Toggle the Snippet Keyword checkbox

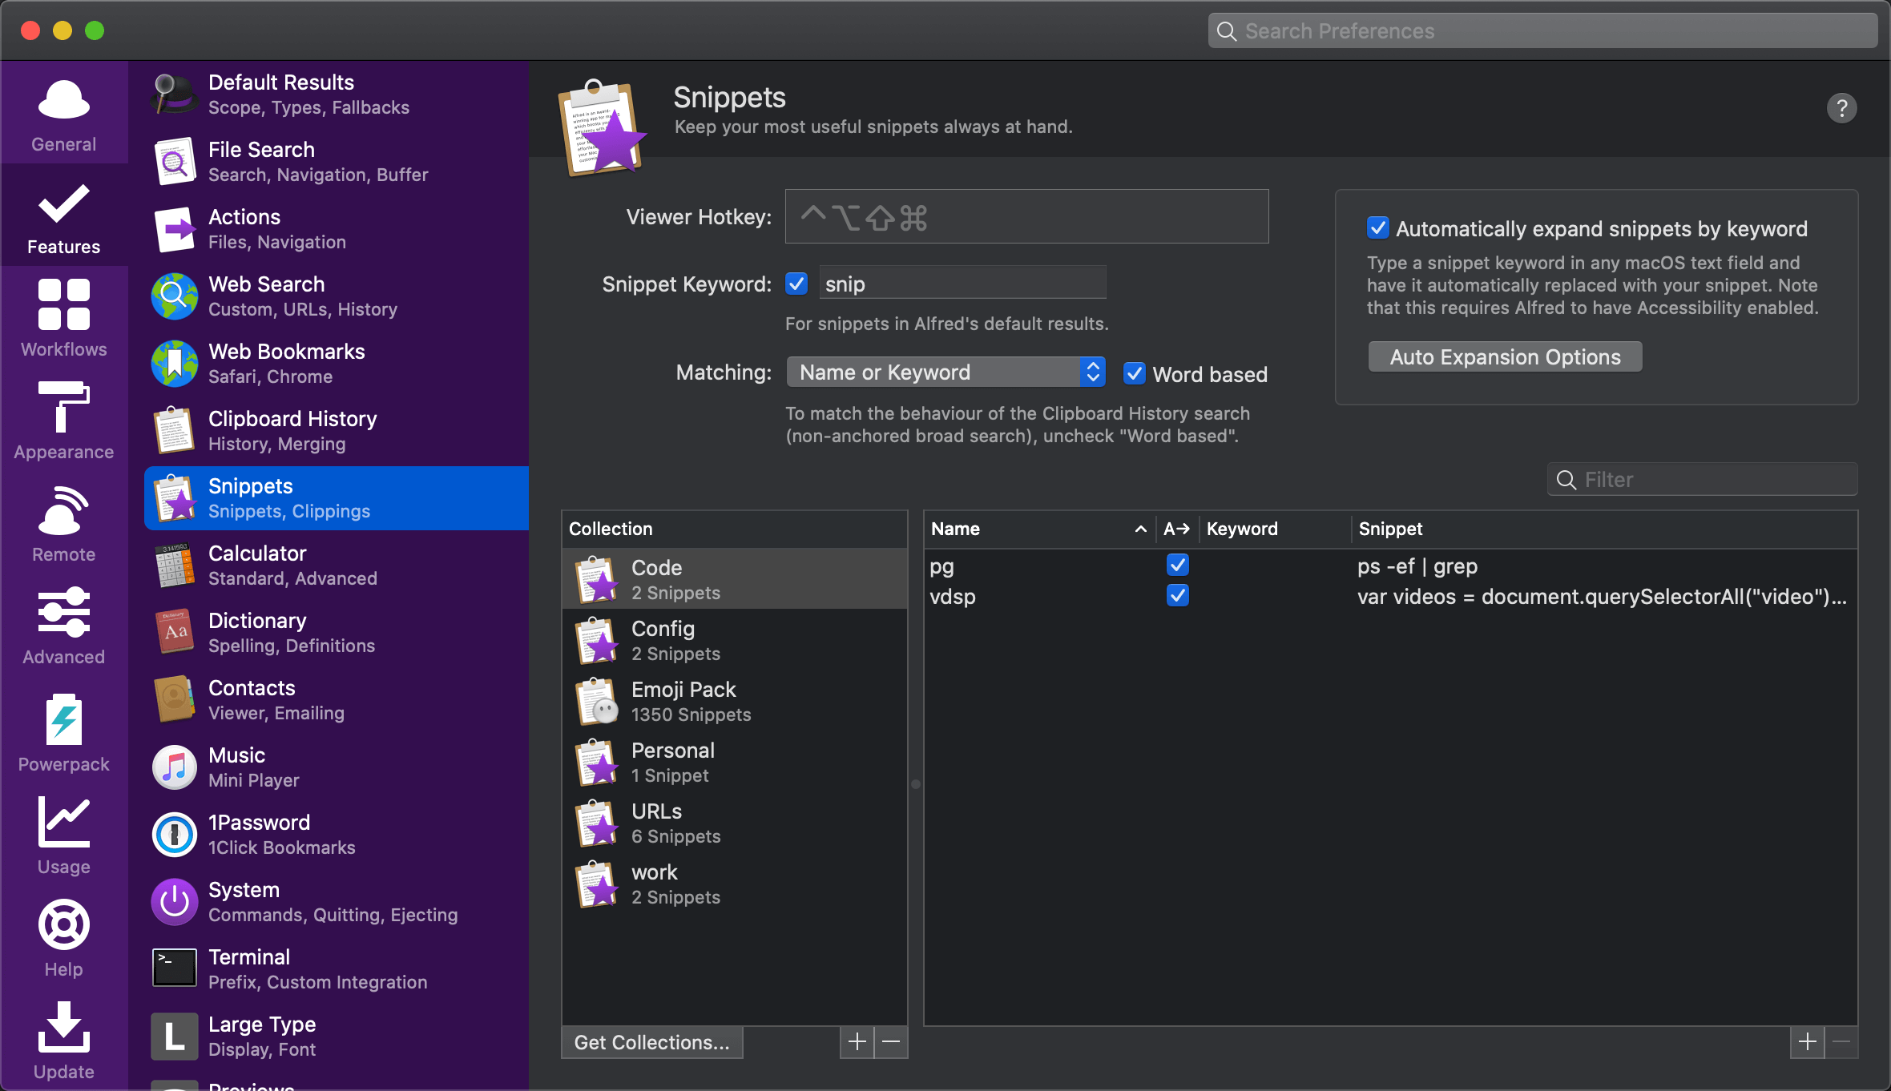[x=796, y=284]
